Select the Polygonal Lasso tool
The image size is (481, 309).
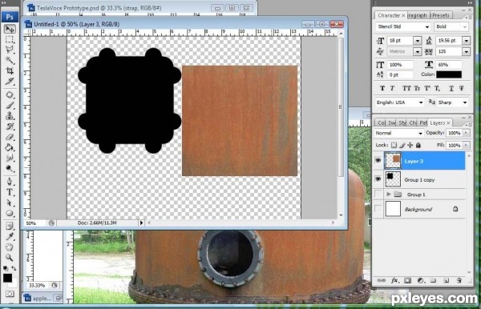pyautogui.click(x=10, y=50)
